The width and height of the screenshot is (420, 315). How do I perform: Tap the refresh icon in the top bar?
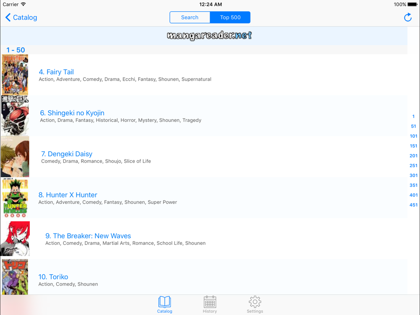click(x=407, y=17)
